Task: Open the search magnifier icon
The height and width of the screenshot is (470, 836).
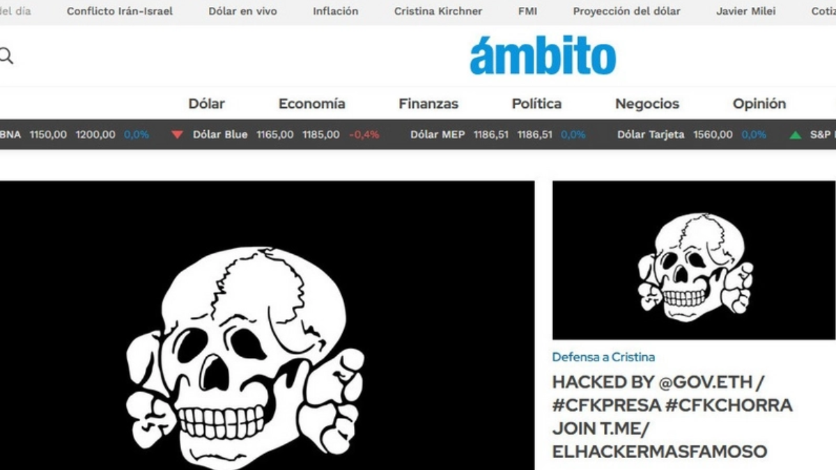Action: (6, 56)
